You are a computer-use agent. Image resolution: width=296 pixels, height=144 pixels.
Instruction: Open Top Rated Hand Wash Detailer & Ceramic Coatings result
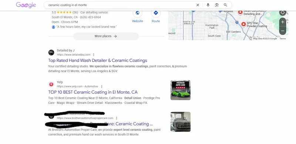98,60
